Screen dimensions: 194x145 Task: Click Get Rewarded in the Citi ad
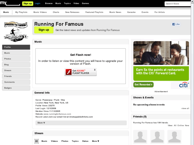[143, 85]
